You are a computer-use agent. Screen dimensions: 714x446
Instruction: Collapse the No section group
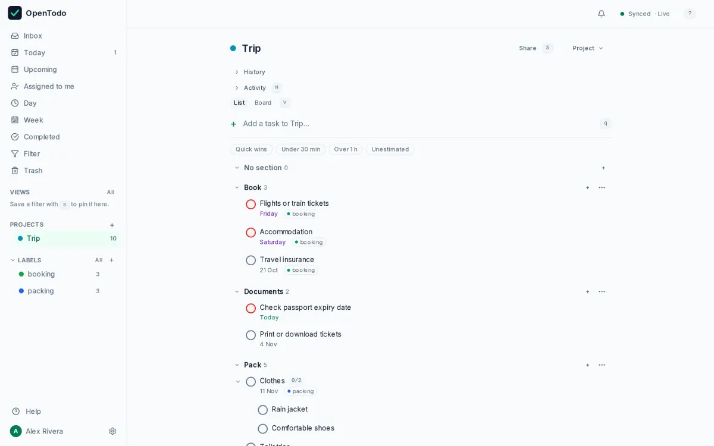[237, 168]
